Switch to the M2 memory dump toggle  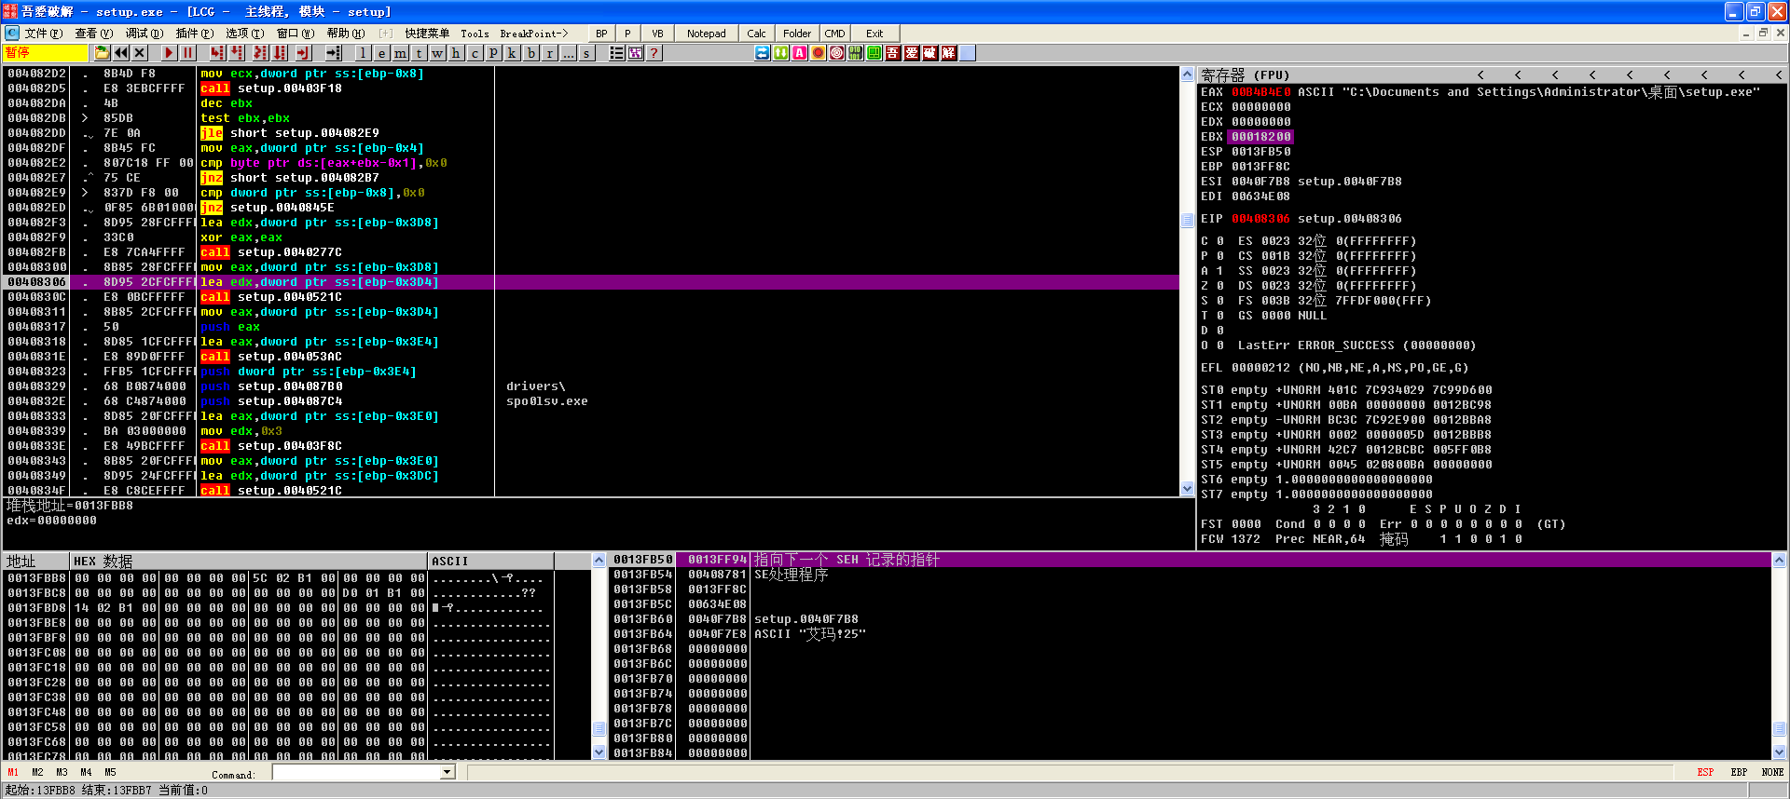(x=37, y=772)
